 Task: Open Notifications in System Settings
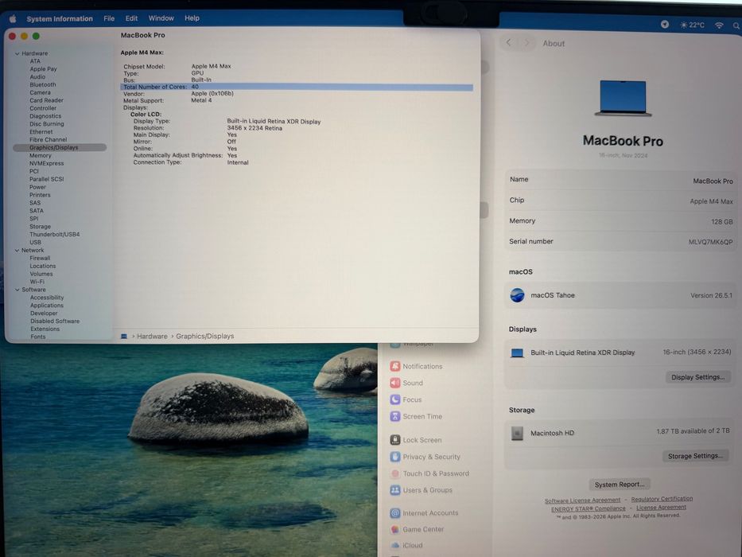(416, 366)
